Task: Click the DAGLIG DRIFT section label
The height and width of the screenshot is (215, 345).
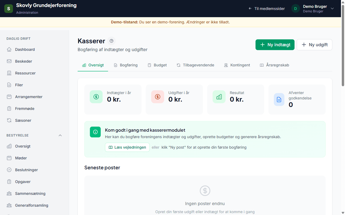Action: (x=18, y=39)
